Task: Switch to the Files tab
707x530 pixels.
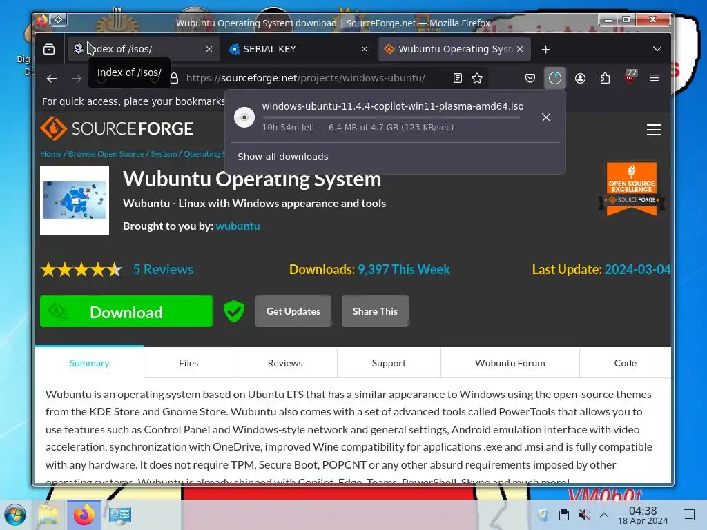Action: tap(188, 363)
